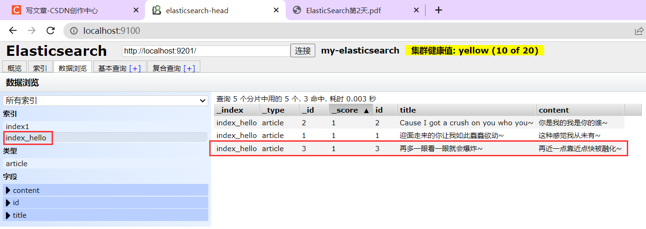646x229 pixels.
Task: Click the 连接 connect button
Action: pyautogui.click(x=303, y=51)
